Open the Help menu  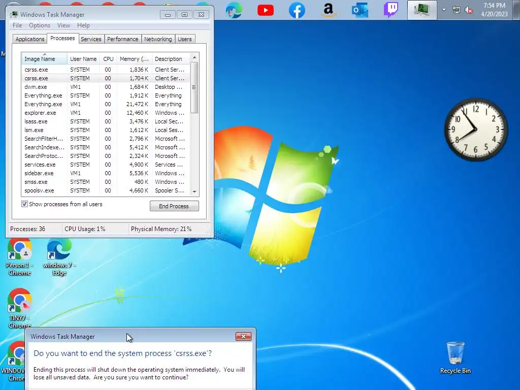[83, 25]
